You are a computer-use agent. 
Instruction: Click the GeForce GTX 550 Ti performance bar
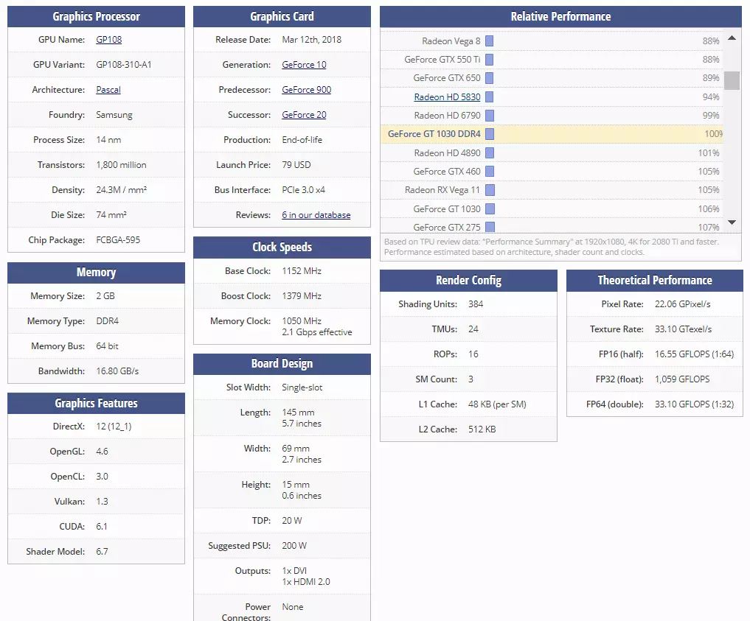tap(490, 60)
